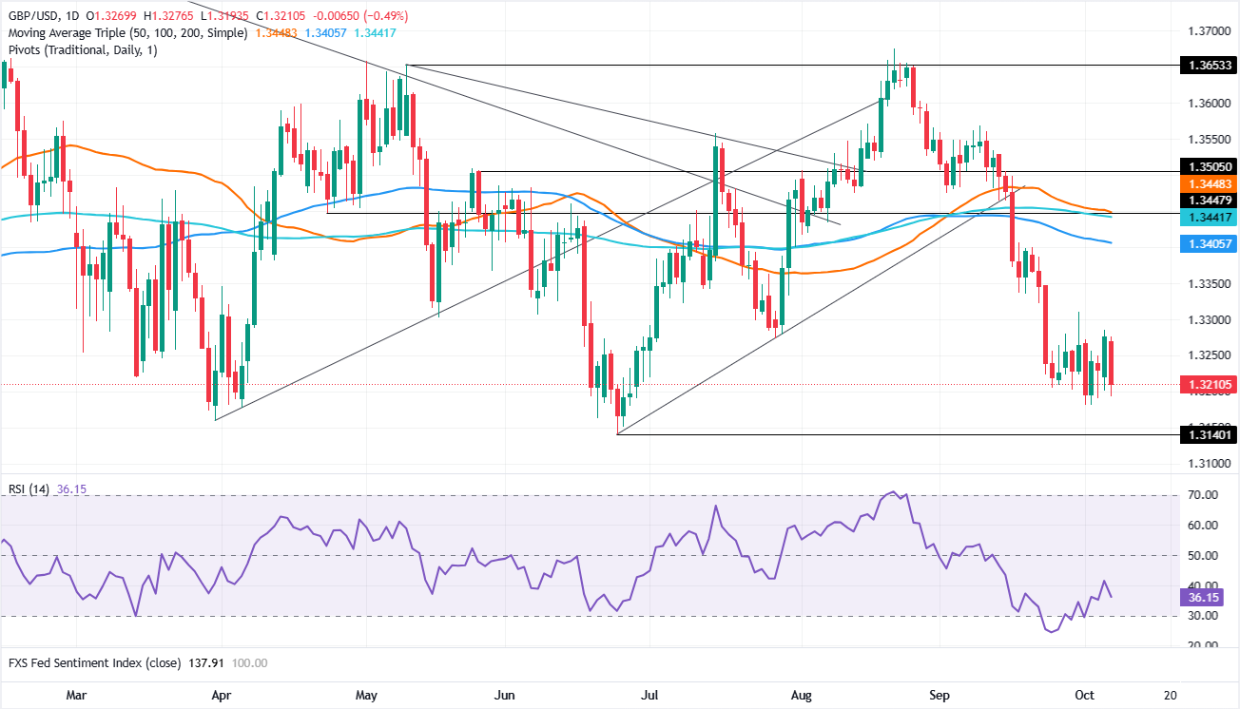
Task: Click the RSI 70.00 axis label
Action: [x=1201, y=495]
